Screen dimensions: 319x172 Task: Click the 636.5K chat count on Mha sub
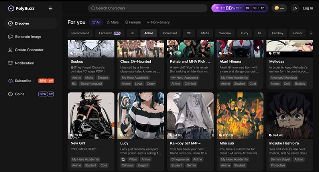(226, 135)
